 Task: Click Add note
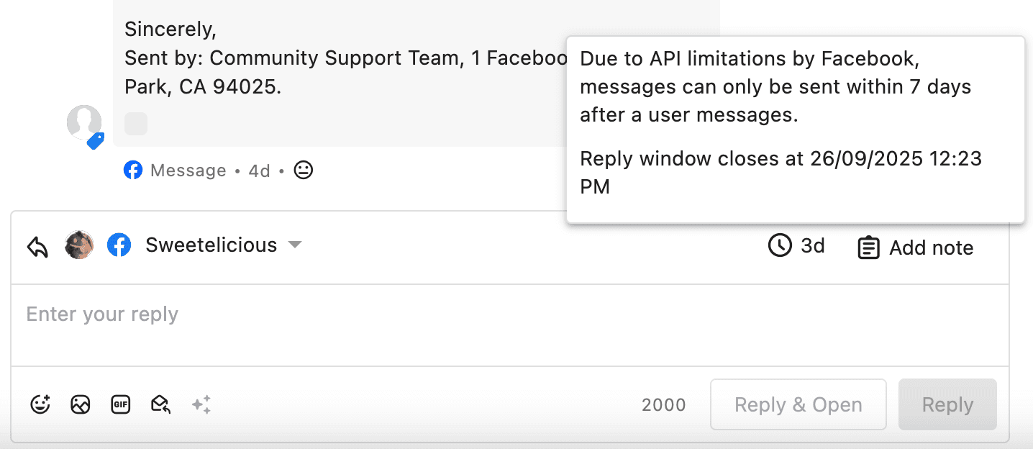tap(916, 248)
